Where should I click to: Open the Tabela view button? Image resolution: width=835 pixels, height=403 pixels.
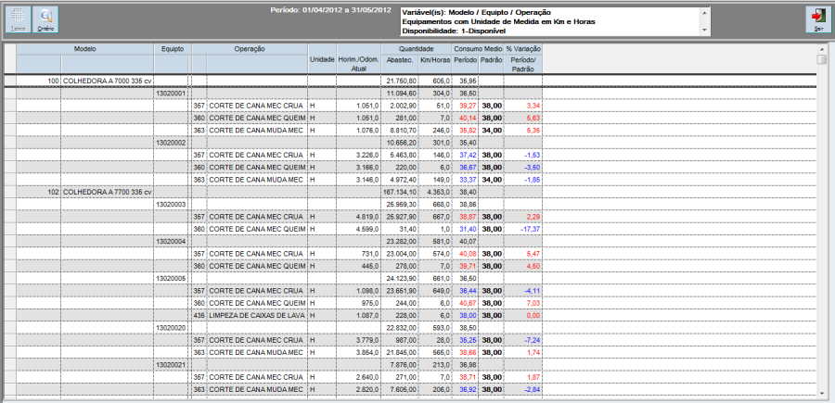click(19, 19)
